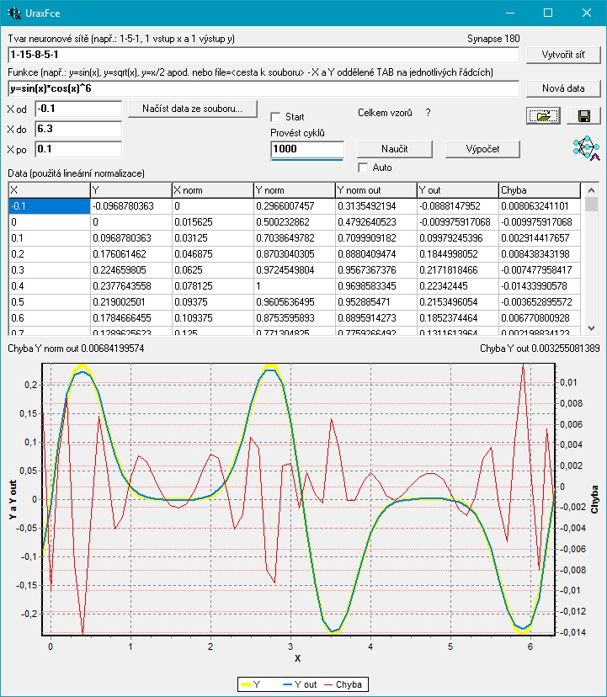Click the Y out column header
The height and width of the screenshot is (697, 607).
pyautogui.click(x=458, y=190)
